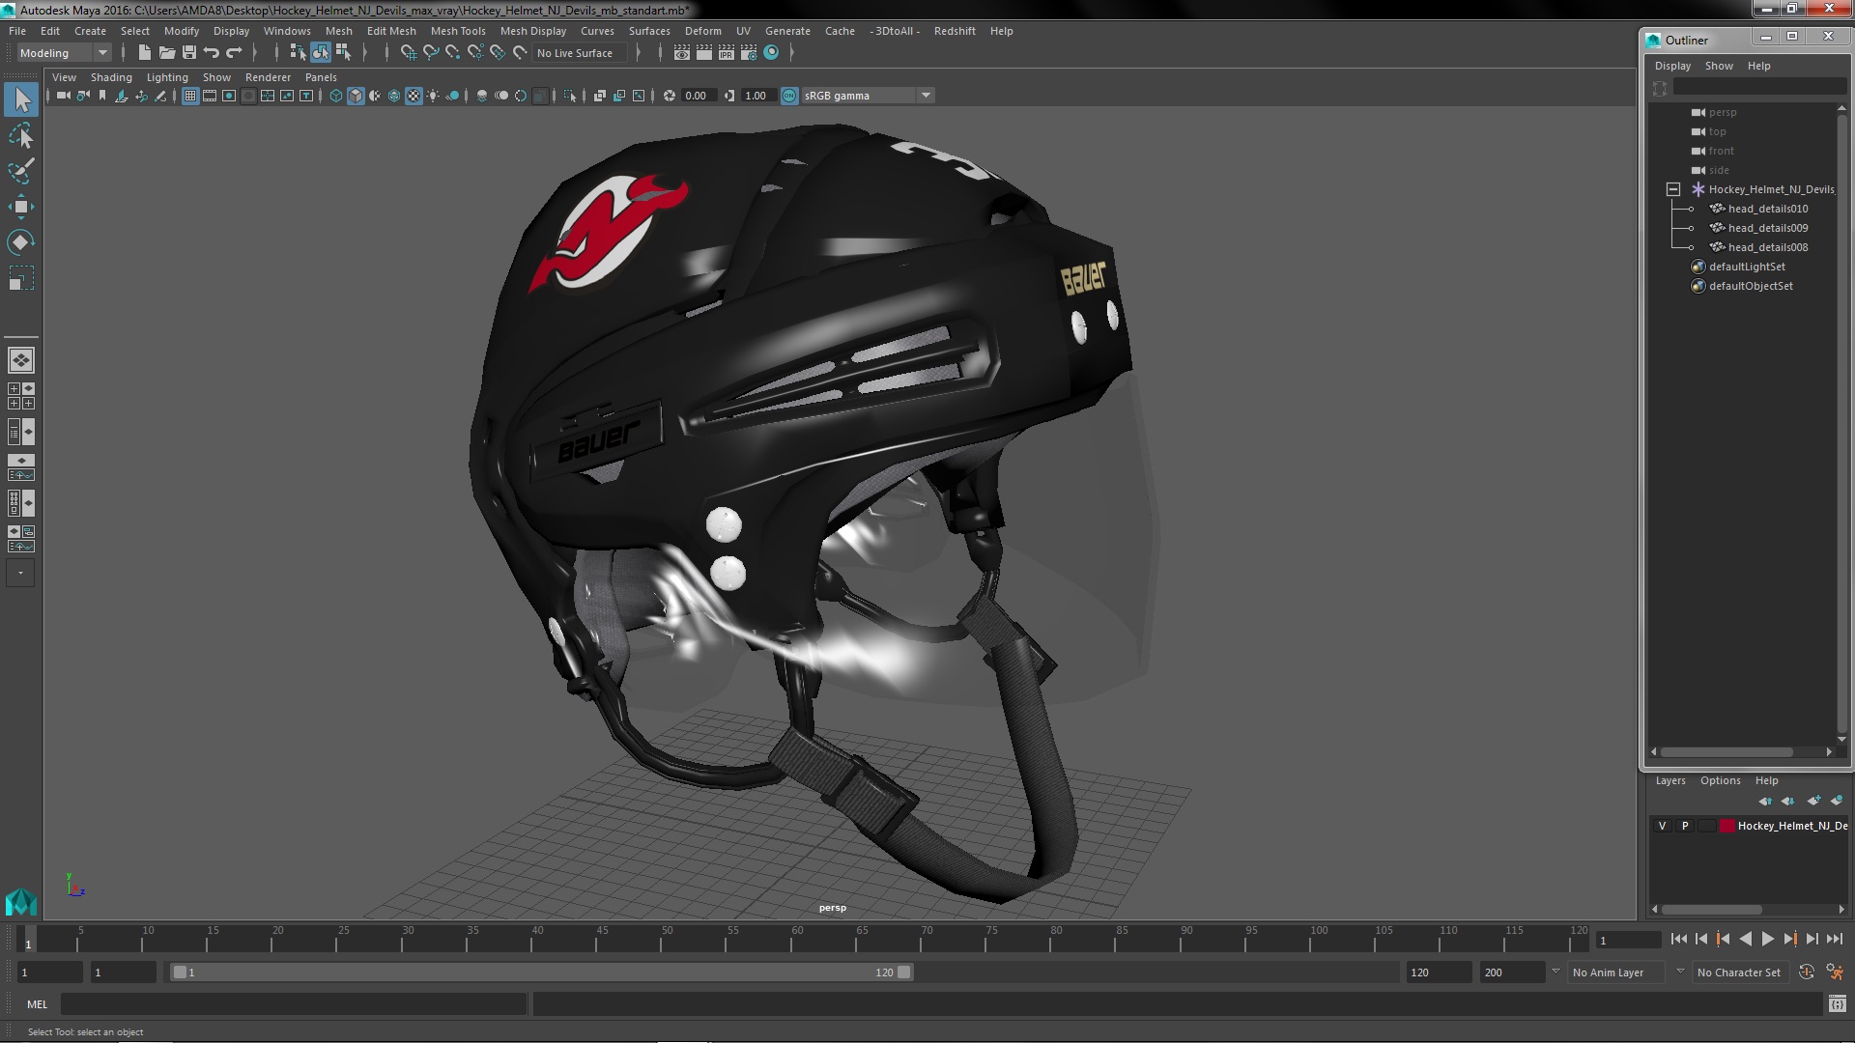Image resolution: width=1855 pixels, height=1043 pixels.
Task: Open the Redshift menu
Action: point(955,31)
